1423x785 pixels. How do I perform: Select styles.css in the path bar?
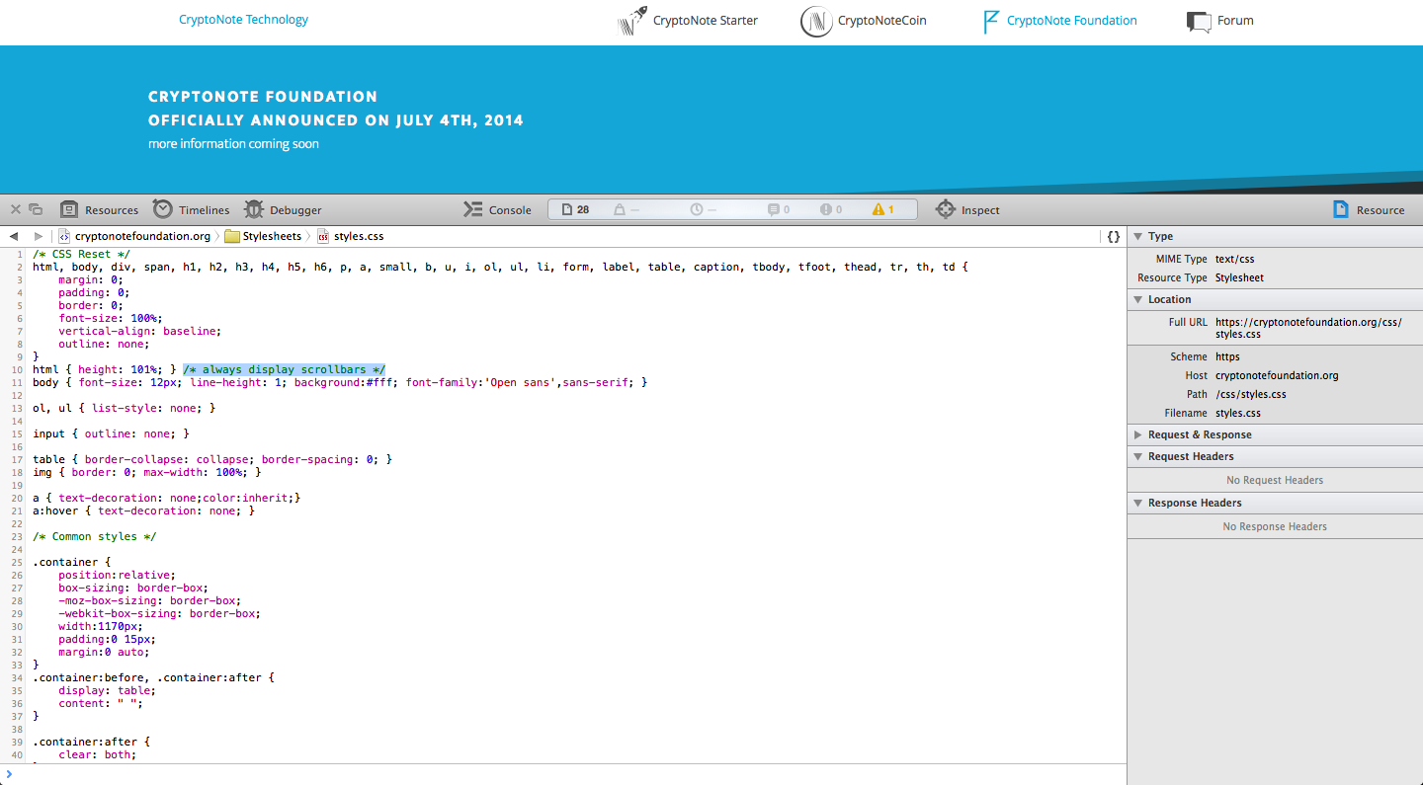350,236
